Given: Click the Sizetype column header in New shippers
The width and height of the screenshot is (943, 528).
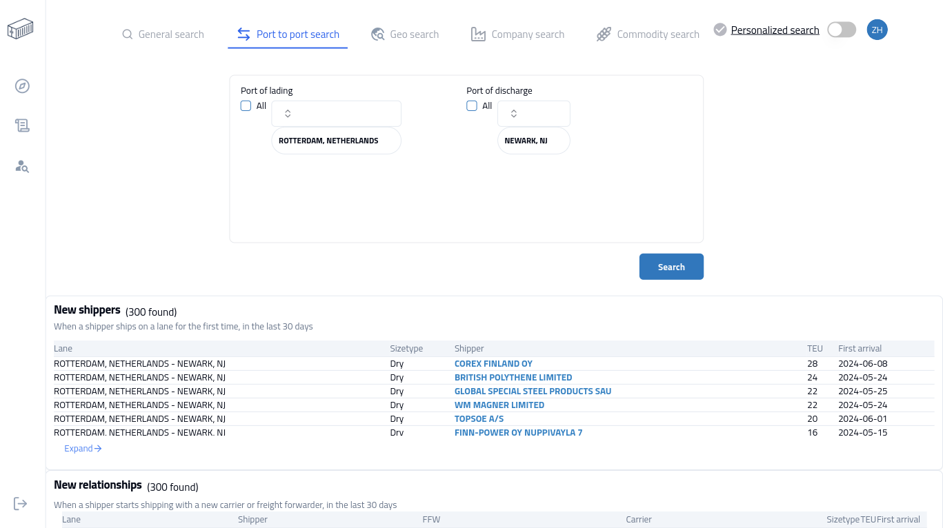Looking at the screenshot, I should tap(406, 349).
